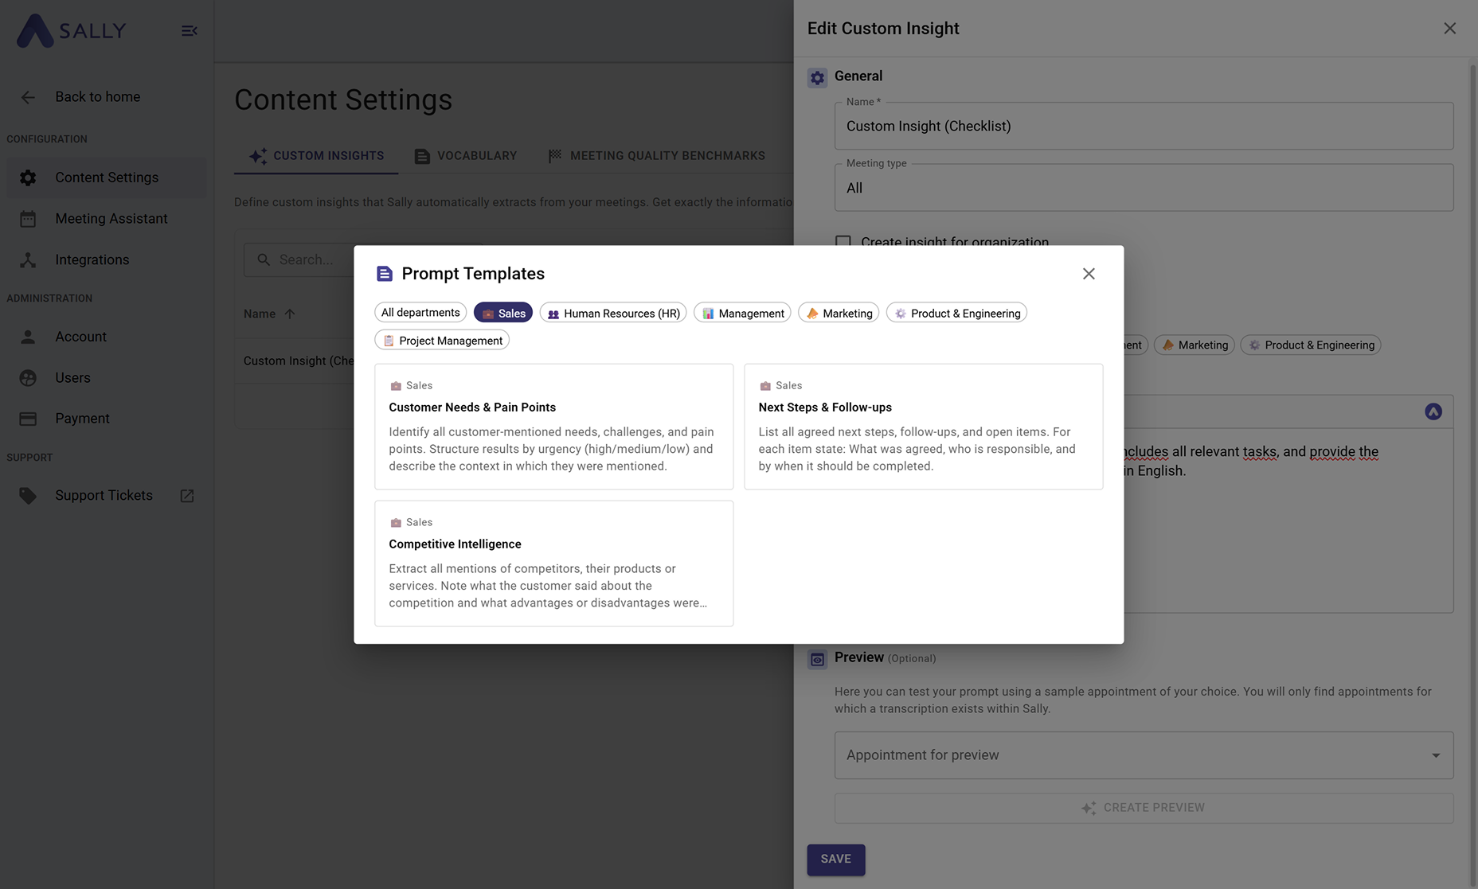Open the Meeting type dropdown
1478x889 pixels.
[1143, 188]
